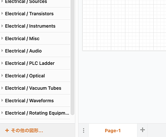Expand Electrical / Vacuum Tubes arrow
Image resolution: width=166 pixels, height=137 pixels.
pyautogui.click(x=2, y=88)
